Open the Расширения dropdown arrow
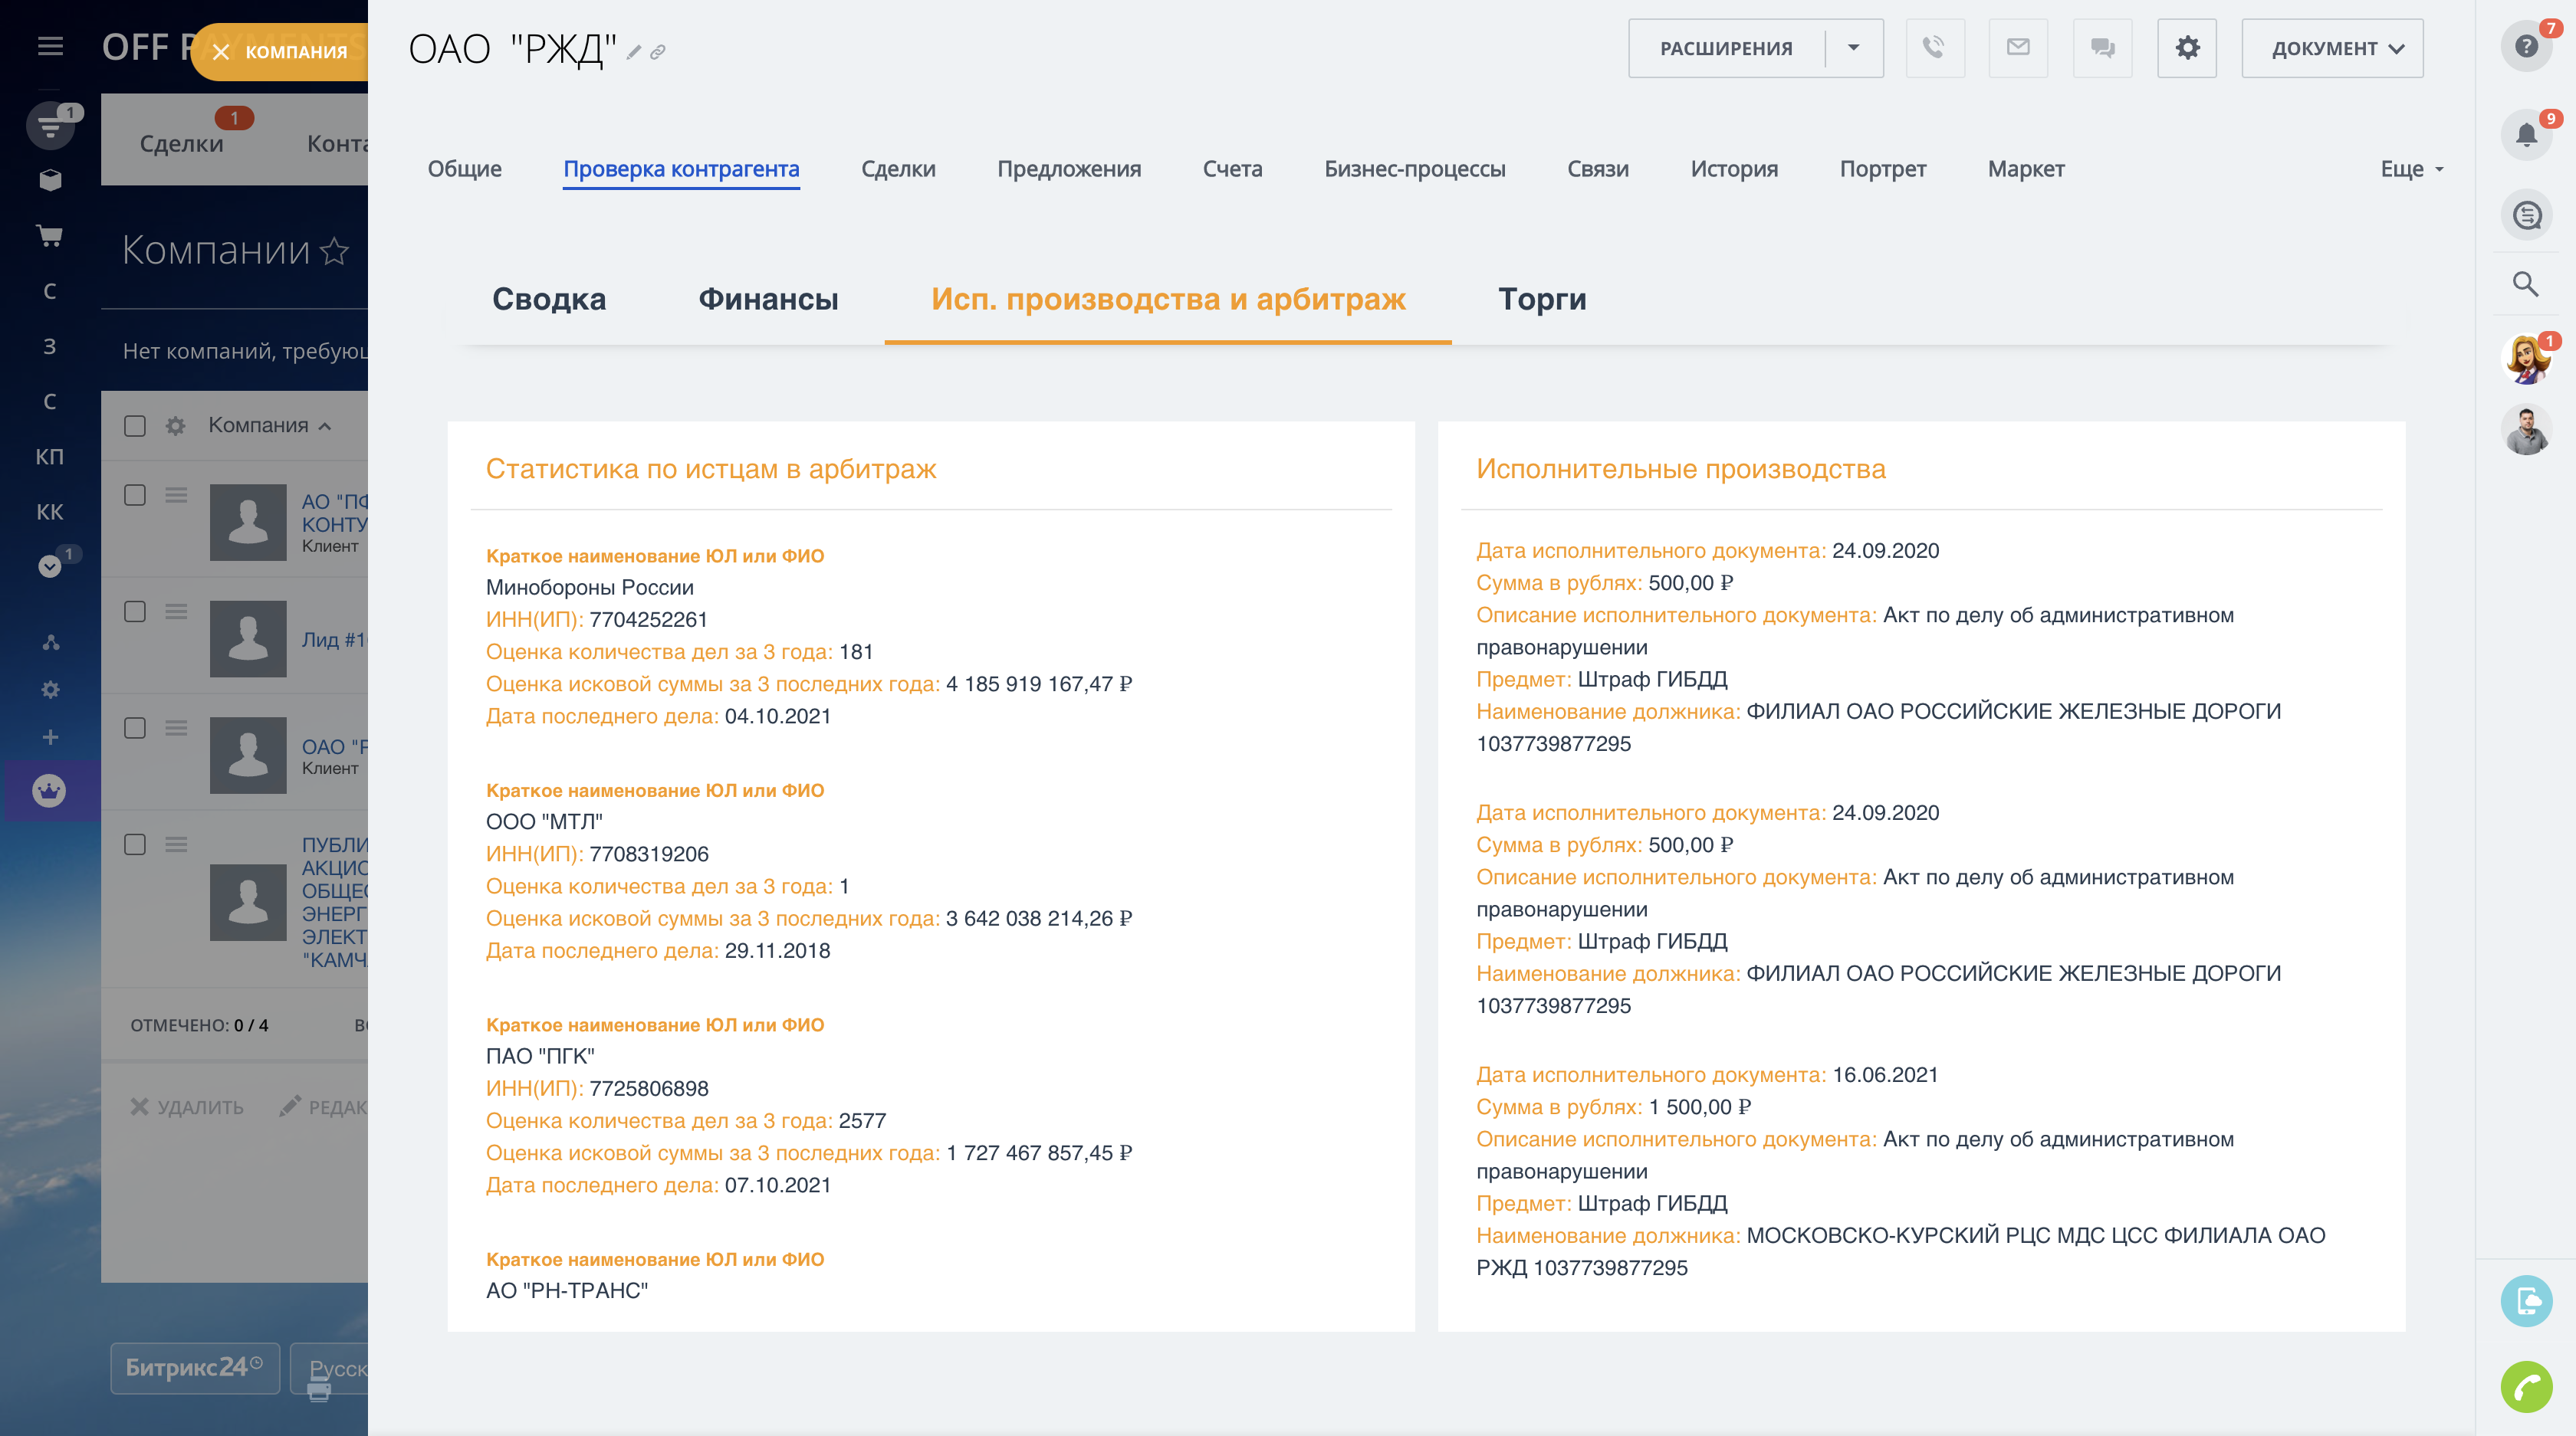 point(1854,48)
